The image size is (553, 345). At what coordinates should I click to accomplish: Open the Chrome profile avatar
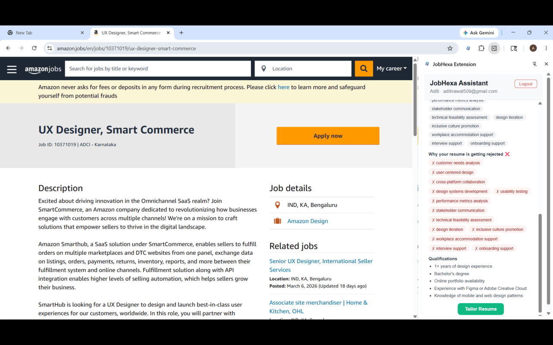[x=533, y=48]
